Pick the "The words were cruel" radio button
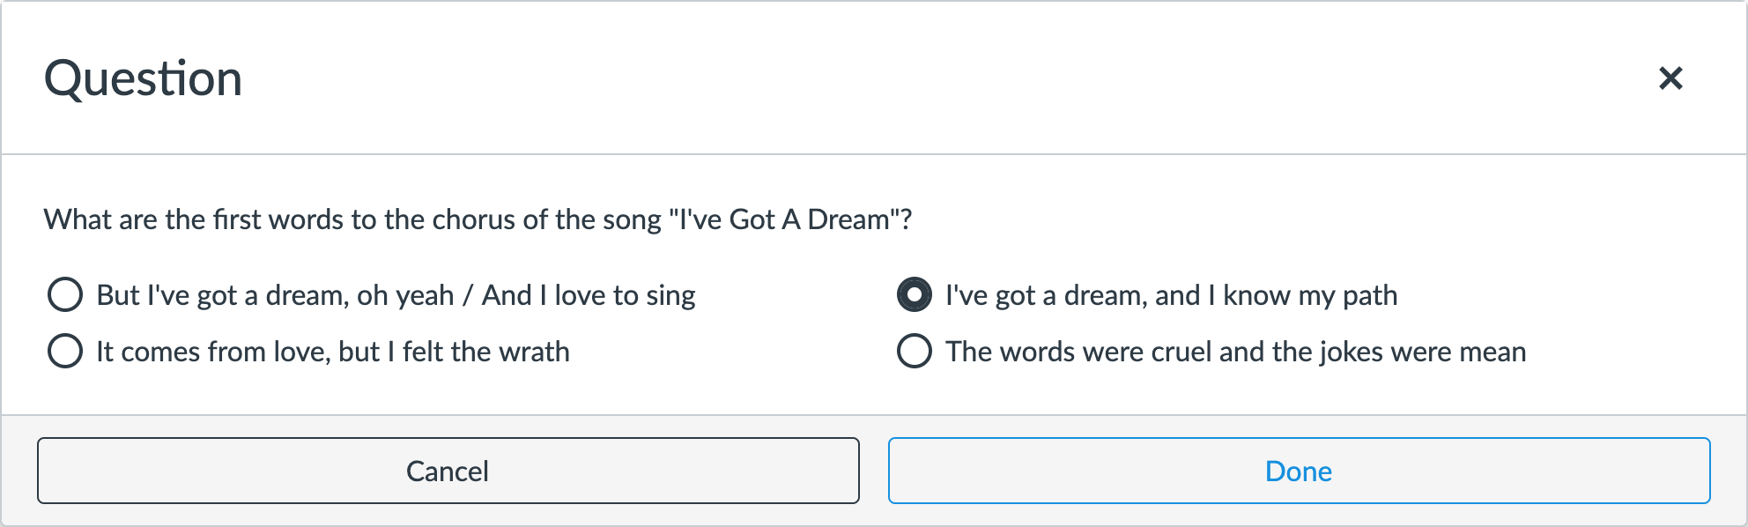Viewport: 1748px width, 527px height. tap(914, 351)
